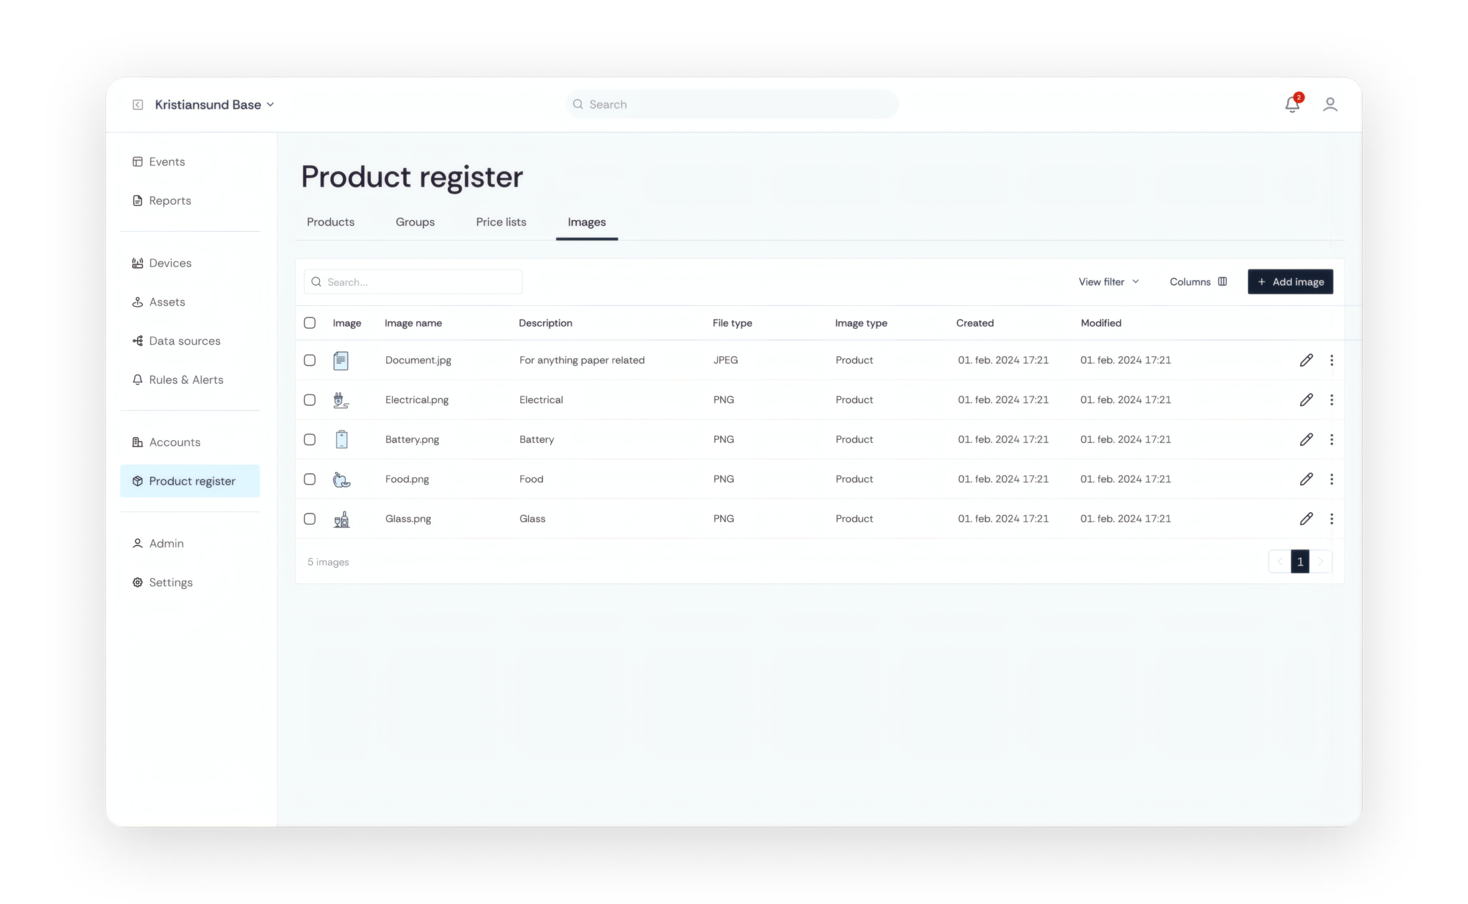Open Rules & Alerts in sidebar
1468x904 pixels.
pyautogui.click(x=186, y=380)
